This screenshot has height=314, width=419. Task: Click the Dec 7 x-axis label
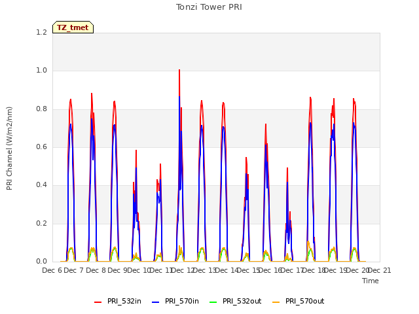pos(73,270)
